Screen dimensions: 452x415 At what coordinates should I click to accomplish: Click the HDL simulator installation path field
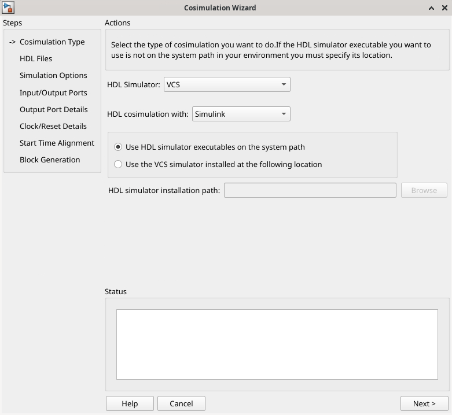(x=310, y=190)
